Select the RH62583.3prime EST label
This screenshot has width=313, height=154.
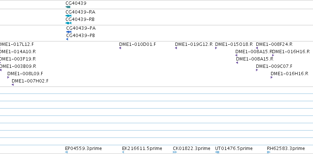coord(286,148)
